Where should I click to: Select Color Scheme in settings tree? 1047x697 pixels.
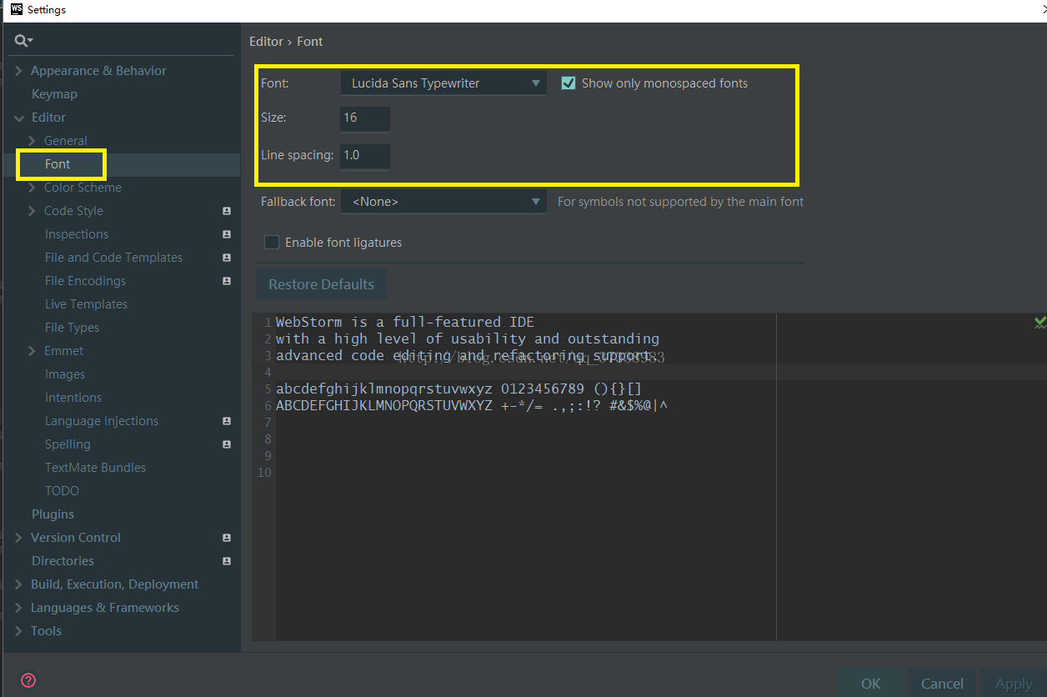tap(83, 188)
